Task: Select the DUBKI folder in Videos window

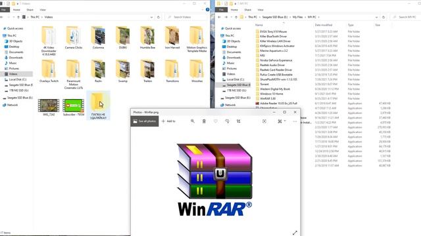Action: point(123,38)
